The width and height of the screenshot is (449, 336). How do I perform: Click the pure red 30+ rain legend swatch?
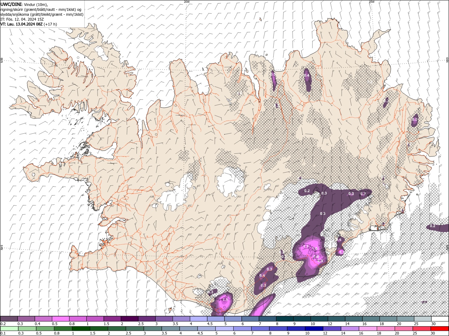click(439, 329)
